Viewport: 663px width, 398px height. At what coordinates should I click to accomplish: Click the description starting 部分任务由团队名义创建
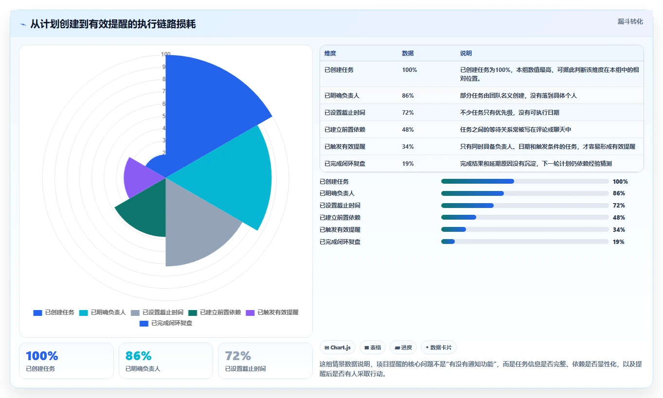(x=519, y=96)
